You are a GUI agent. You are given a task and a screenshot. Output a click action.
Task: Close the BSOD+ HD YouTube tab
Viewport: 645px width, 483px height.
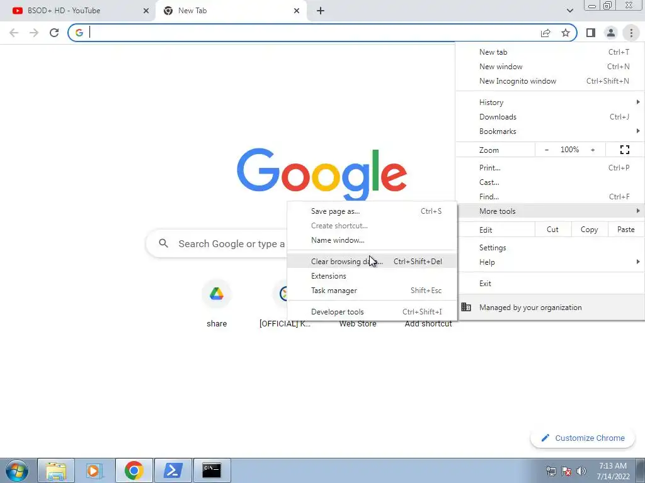[146, 11]
